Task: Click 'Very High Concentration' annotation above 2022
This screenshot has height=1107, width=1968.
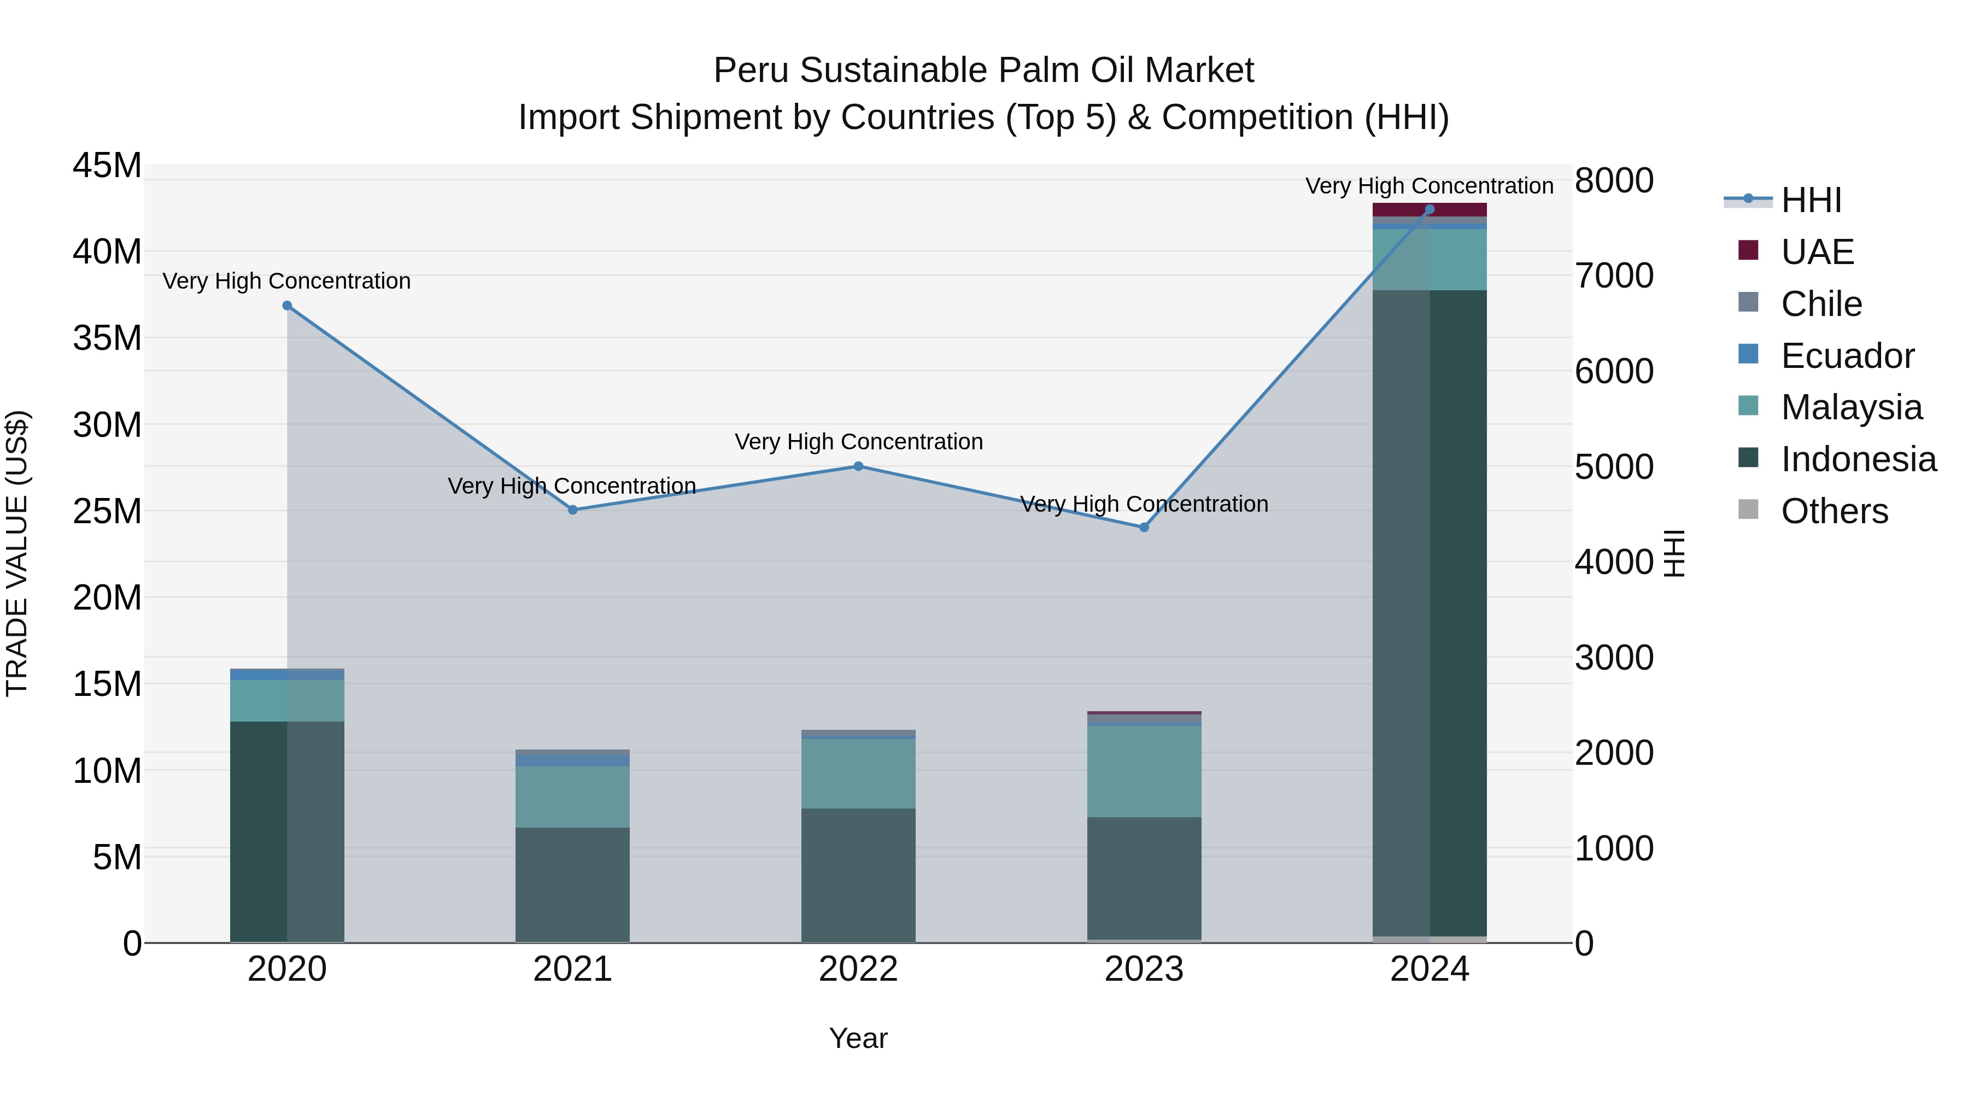Action: tap(859, 442)
